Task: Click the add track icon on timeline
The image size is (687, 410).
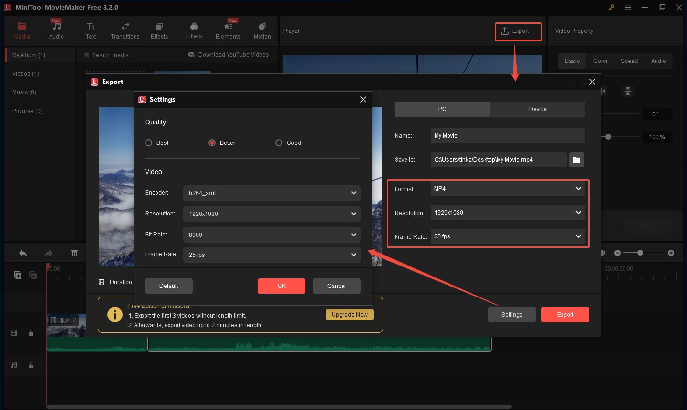Action: coord(18,275)
